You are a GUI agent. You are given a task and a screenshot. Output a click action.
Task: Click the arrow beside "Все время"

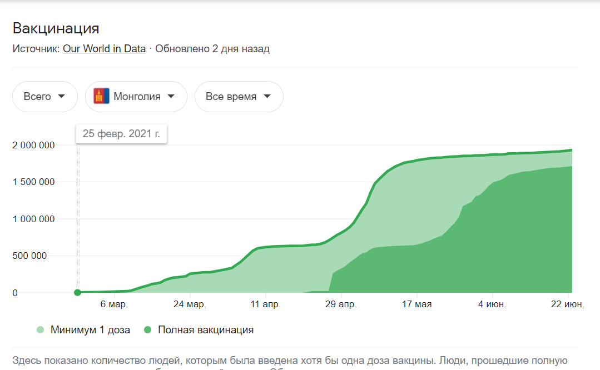(267, 96)
